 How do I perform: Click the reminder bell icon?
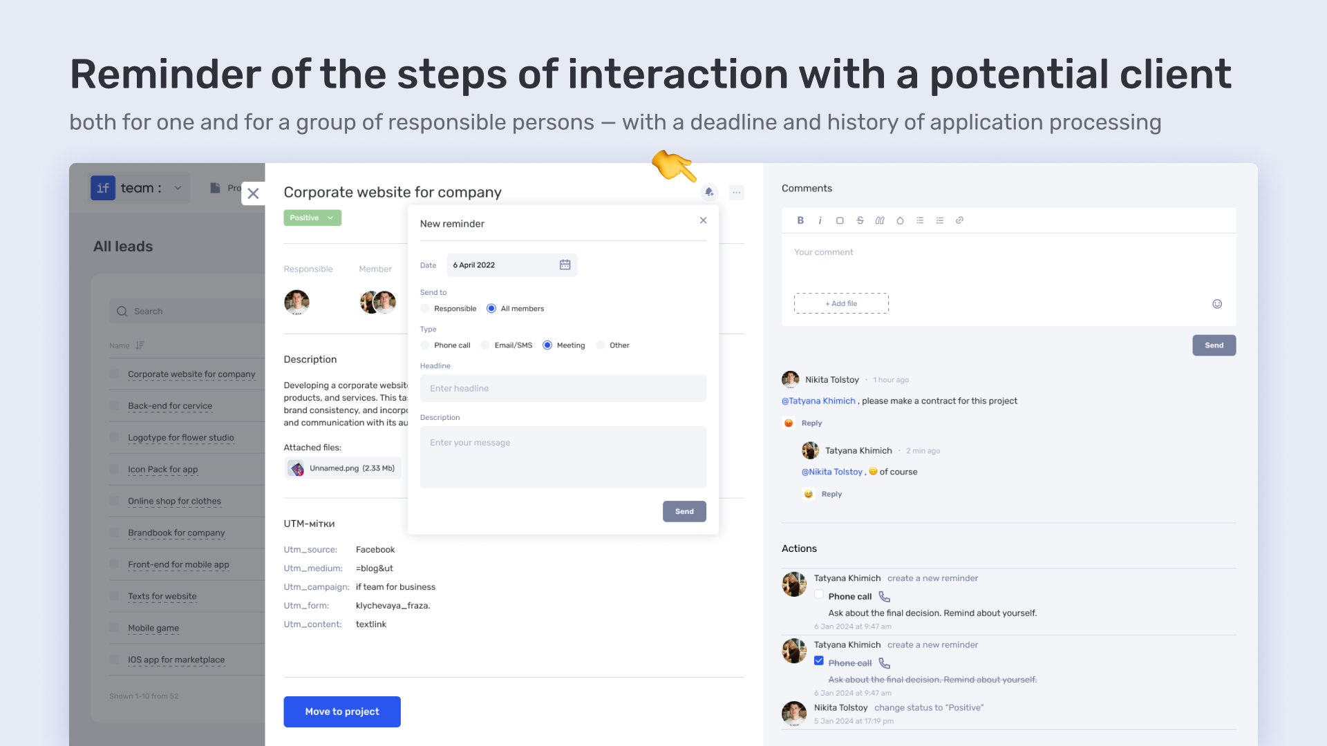tap(709, 192)
